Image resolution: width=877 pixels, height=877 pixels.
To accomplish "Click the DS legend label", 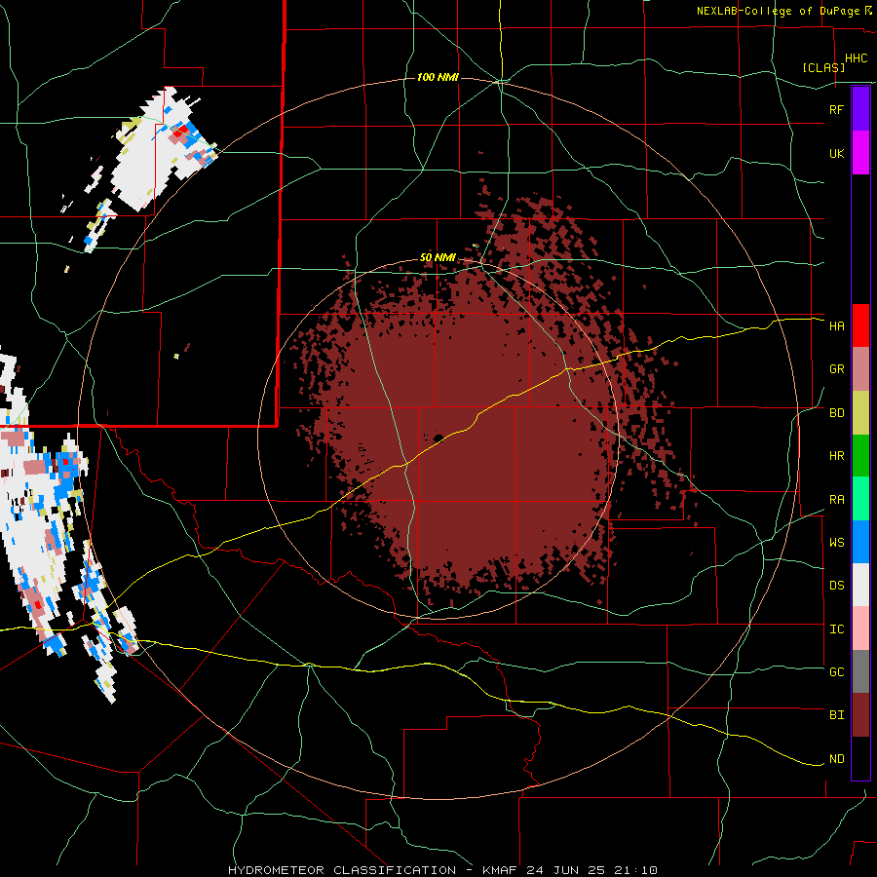I will click(836, 586).
